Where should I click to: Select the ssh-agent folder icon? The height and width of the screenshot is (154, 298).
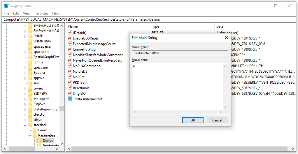point(30,99)
